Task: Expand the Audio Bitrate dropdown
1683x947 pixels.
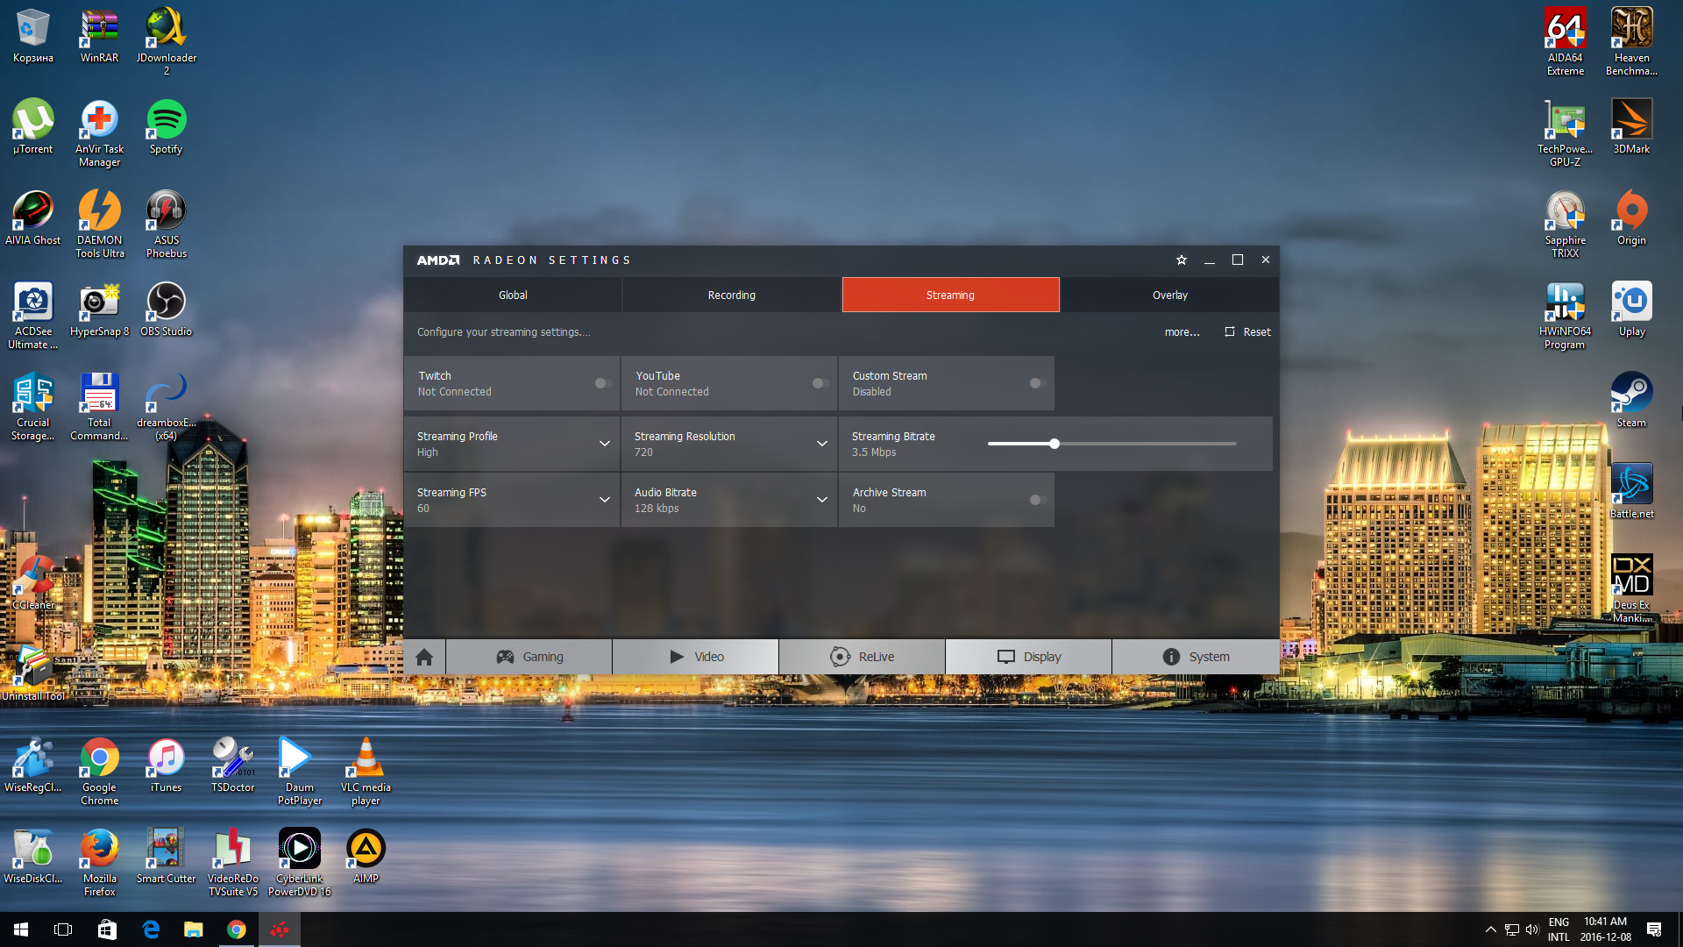Action: tap(821, 500)
